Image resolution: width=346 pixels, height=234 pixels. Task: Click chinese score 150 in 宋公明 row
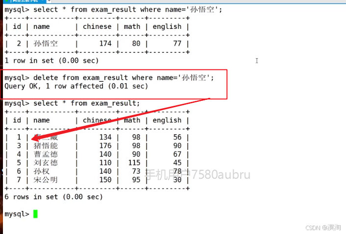(105, 180)
